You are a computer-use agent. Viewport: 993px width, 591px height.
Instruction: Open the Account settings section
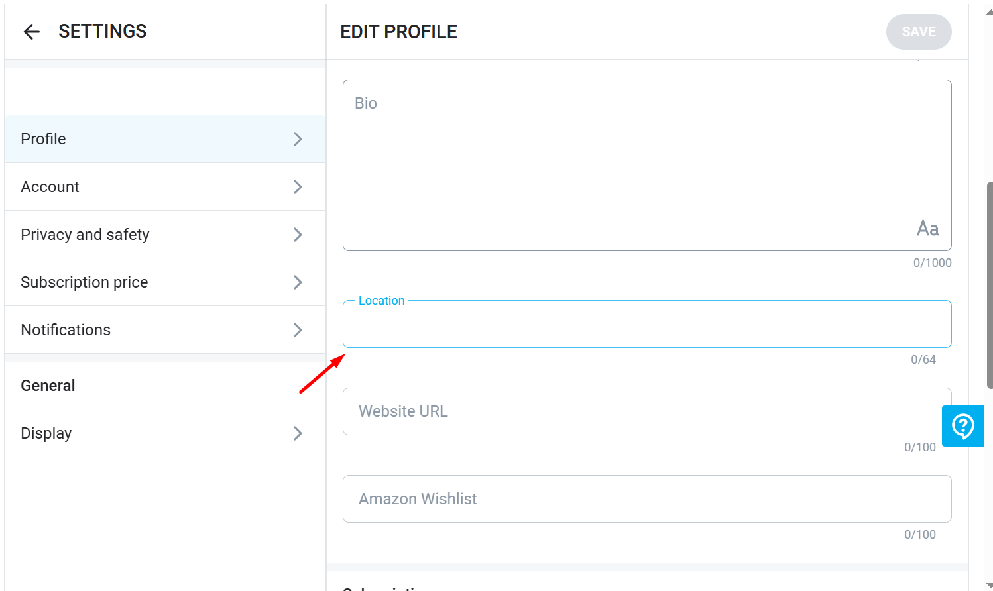165,187
